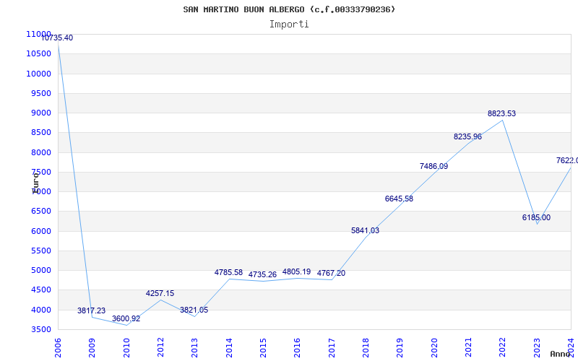Click the 2020 year tick label
The height and width of the screenshot is (361, 578).
click(434, 346)
